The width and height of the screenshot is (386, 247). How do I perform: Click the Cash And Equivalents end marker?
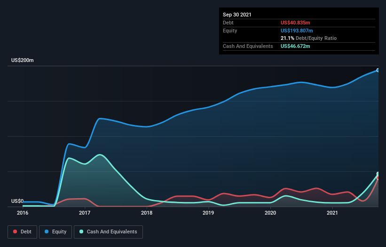378,174
